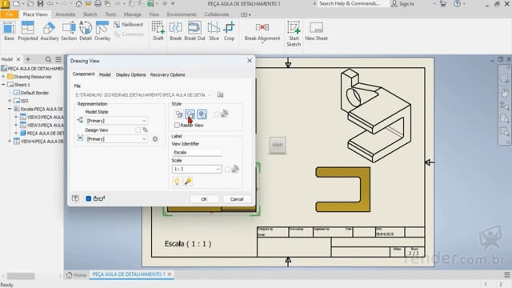
Task: Search the Model browser
Action: click(48, 59)
